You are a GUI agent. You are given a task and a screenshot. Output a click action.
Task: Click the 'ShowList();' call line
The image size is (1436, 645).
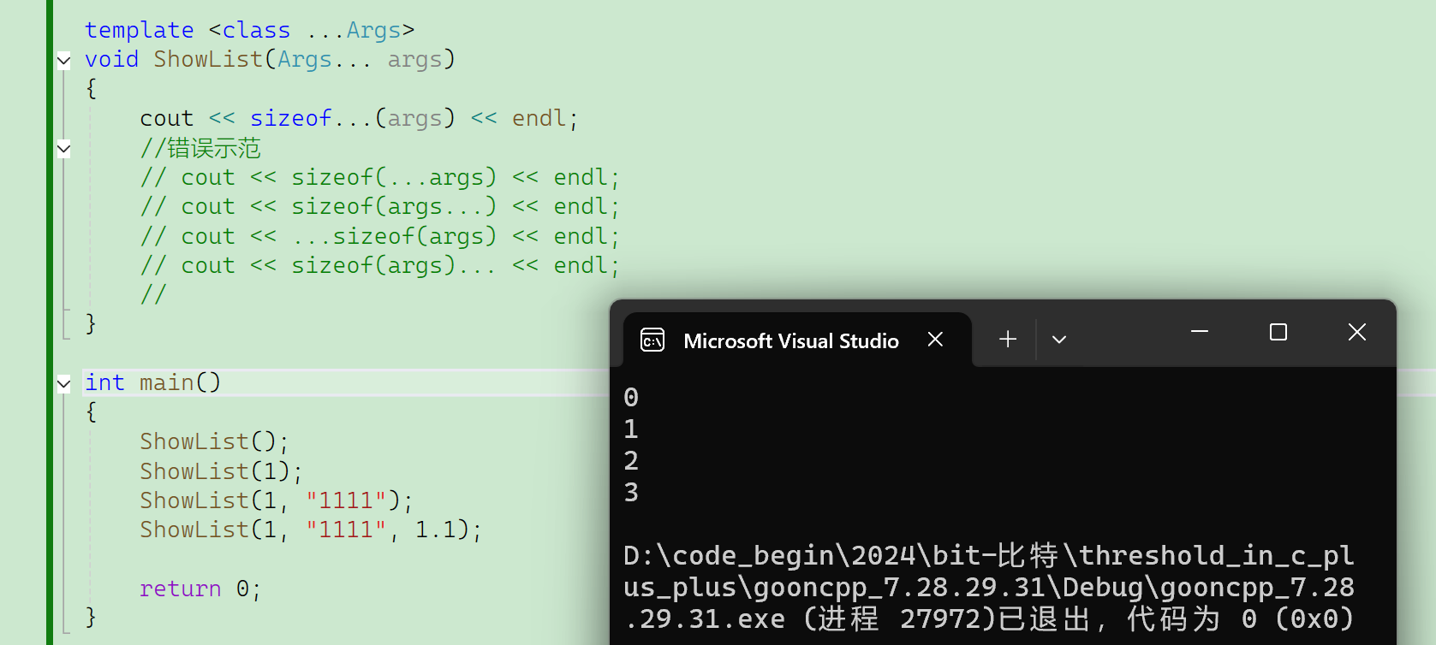[x=214, y=441]
